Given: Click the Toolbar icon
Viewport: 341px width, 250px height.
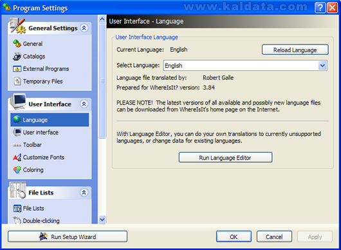Looking at the screenshot, I should [x=17, y=145].
